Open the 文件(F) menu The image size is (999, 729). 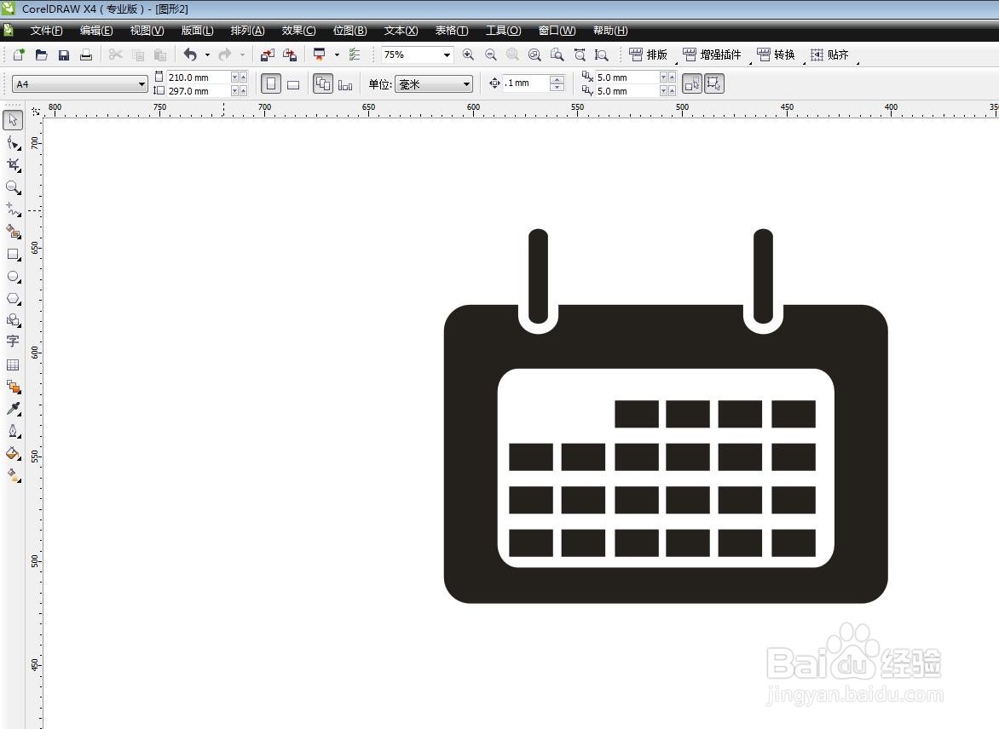click(46, 31)
